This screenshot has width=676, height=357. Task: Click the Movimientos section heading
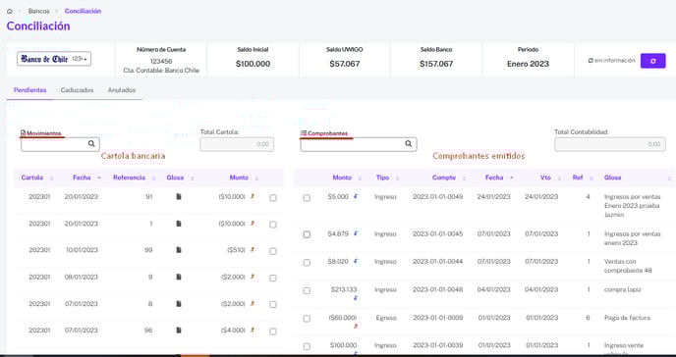(43, 133)
